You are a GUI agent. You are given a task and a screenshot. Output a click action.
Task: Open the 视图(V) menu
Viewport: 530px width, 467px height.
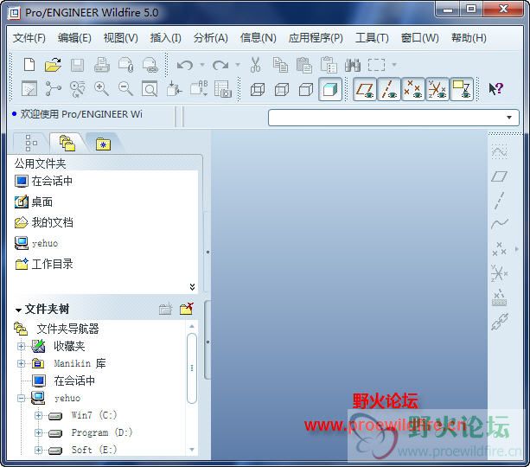coord(121,38)
